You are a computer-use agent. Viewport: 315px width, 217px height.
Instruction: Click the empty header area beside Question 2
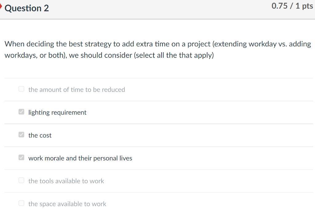point(154,8)
